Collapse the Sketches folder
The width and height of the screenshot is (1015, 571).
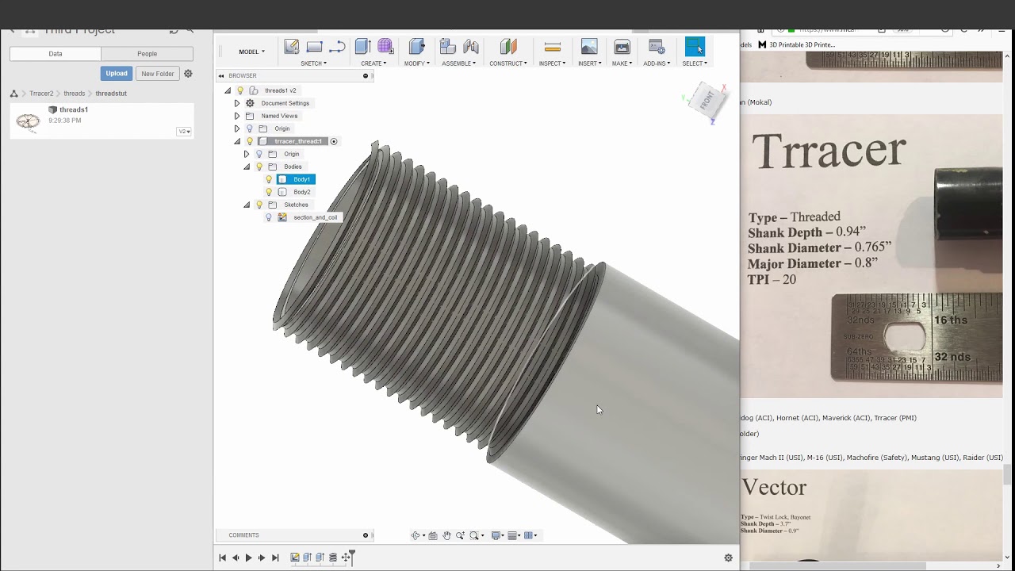click(x=247, y=205)
